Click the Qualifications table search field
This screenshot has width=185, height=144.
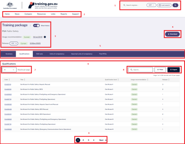tap(141, 70)
